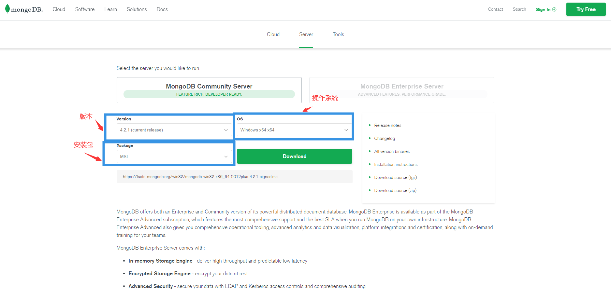Open the Cloud menu in top navigation
611x300 pixels.
[59, 9]
